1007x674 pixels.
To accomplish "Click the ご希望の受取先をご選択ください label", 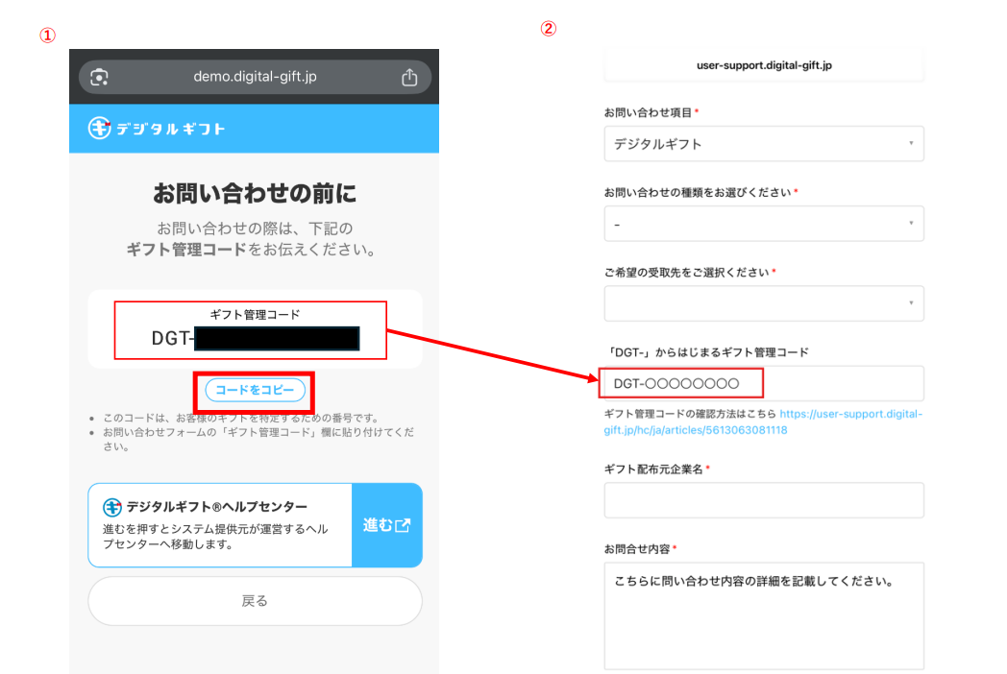I will pyautogui.click(x=686, y=272).
